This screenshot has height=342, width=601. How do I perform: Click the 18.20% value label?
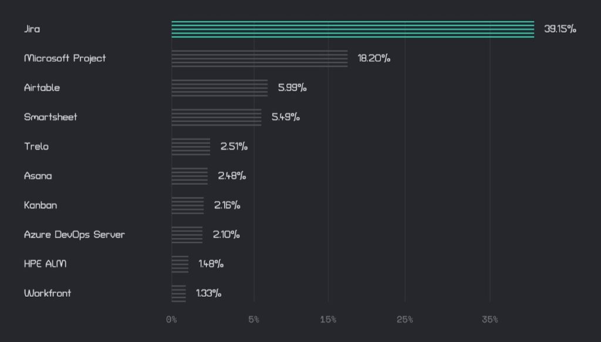click(x=374, y=59)
